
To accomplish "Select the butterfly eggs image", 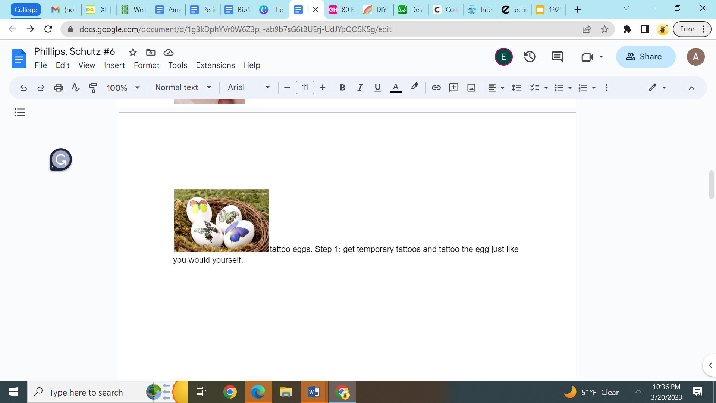I will [x=221, y=221].
